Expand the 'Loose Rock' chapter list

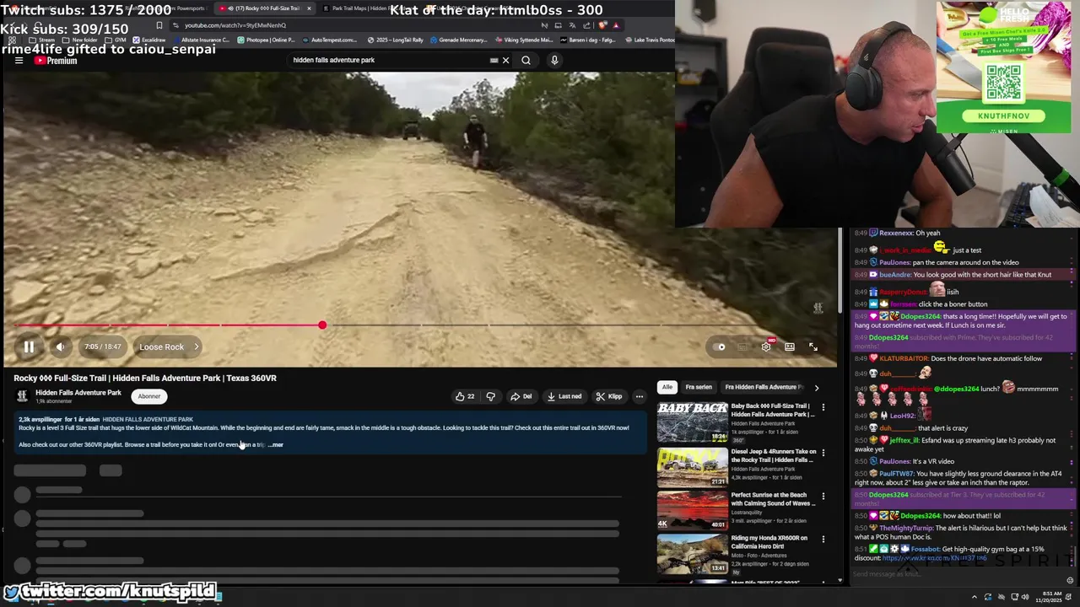170,346
